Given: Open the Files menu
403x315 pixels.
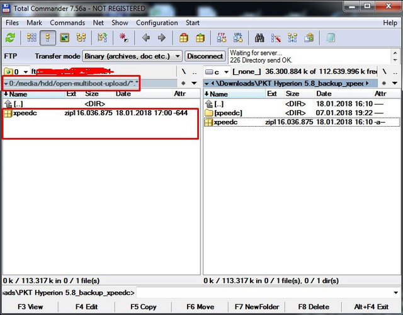Looking at the screenshot, I should pyautogui.click(x=12, y=23).
